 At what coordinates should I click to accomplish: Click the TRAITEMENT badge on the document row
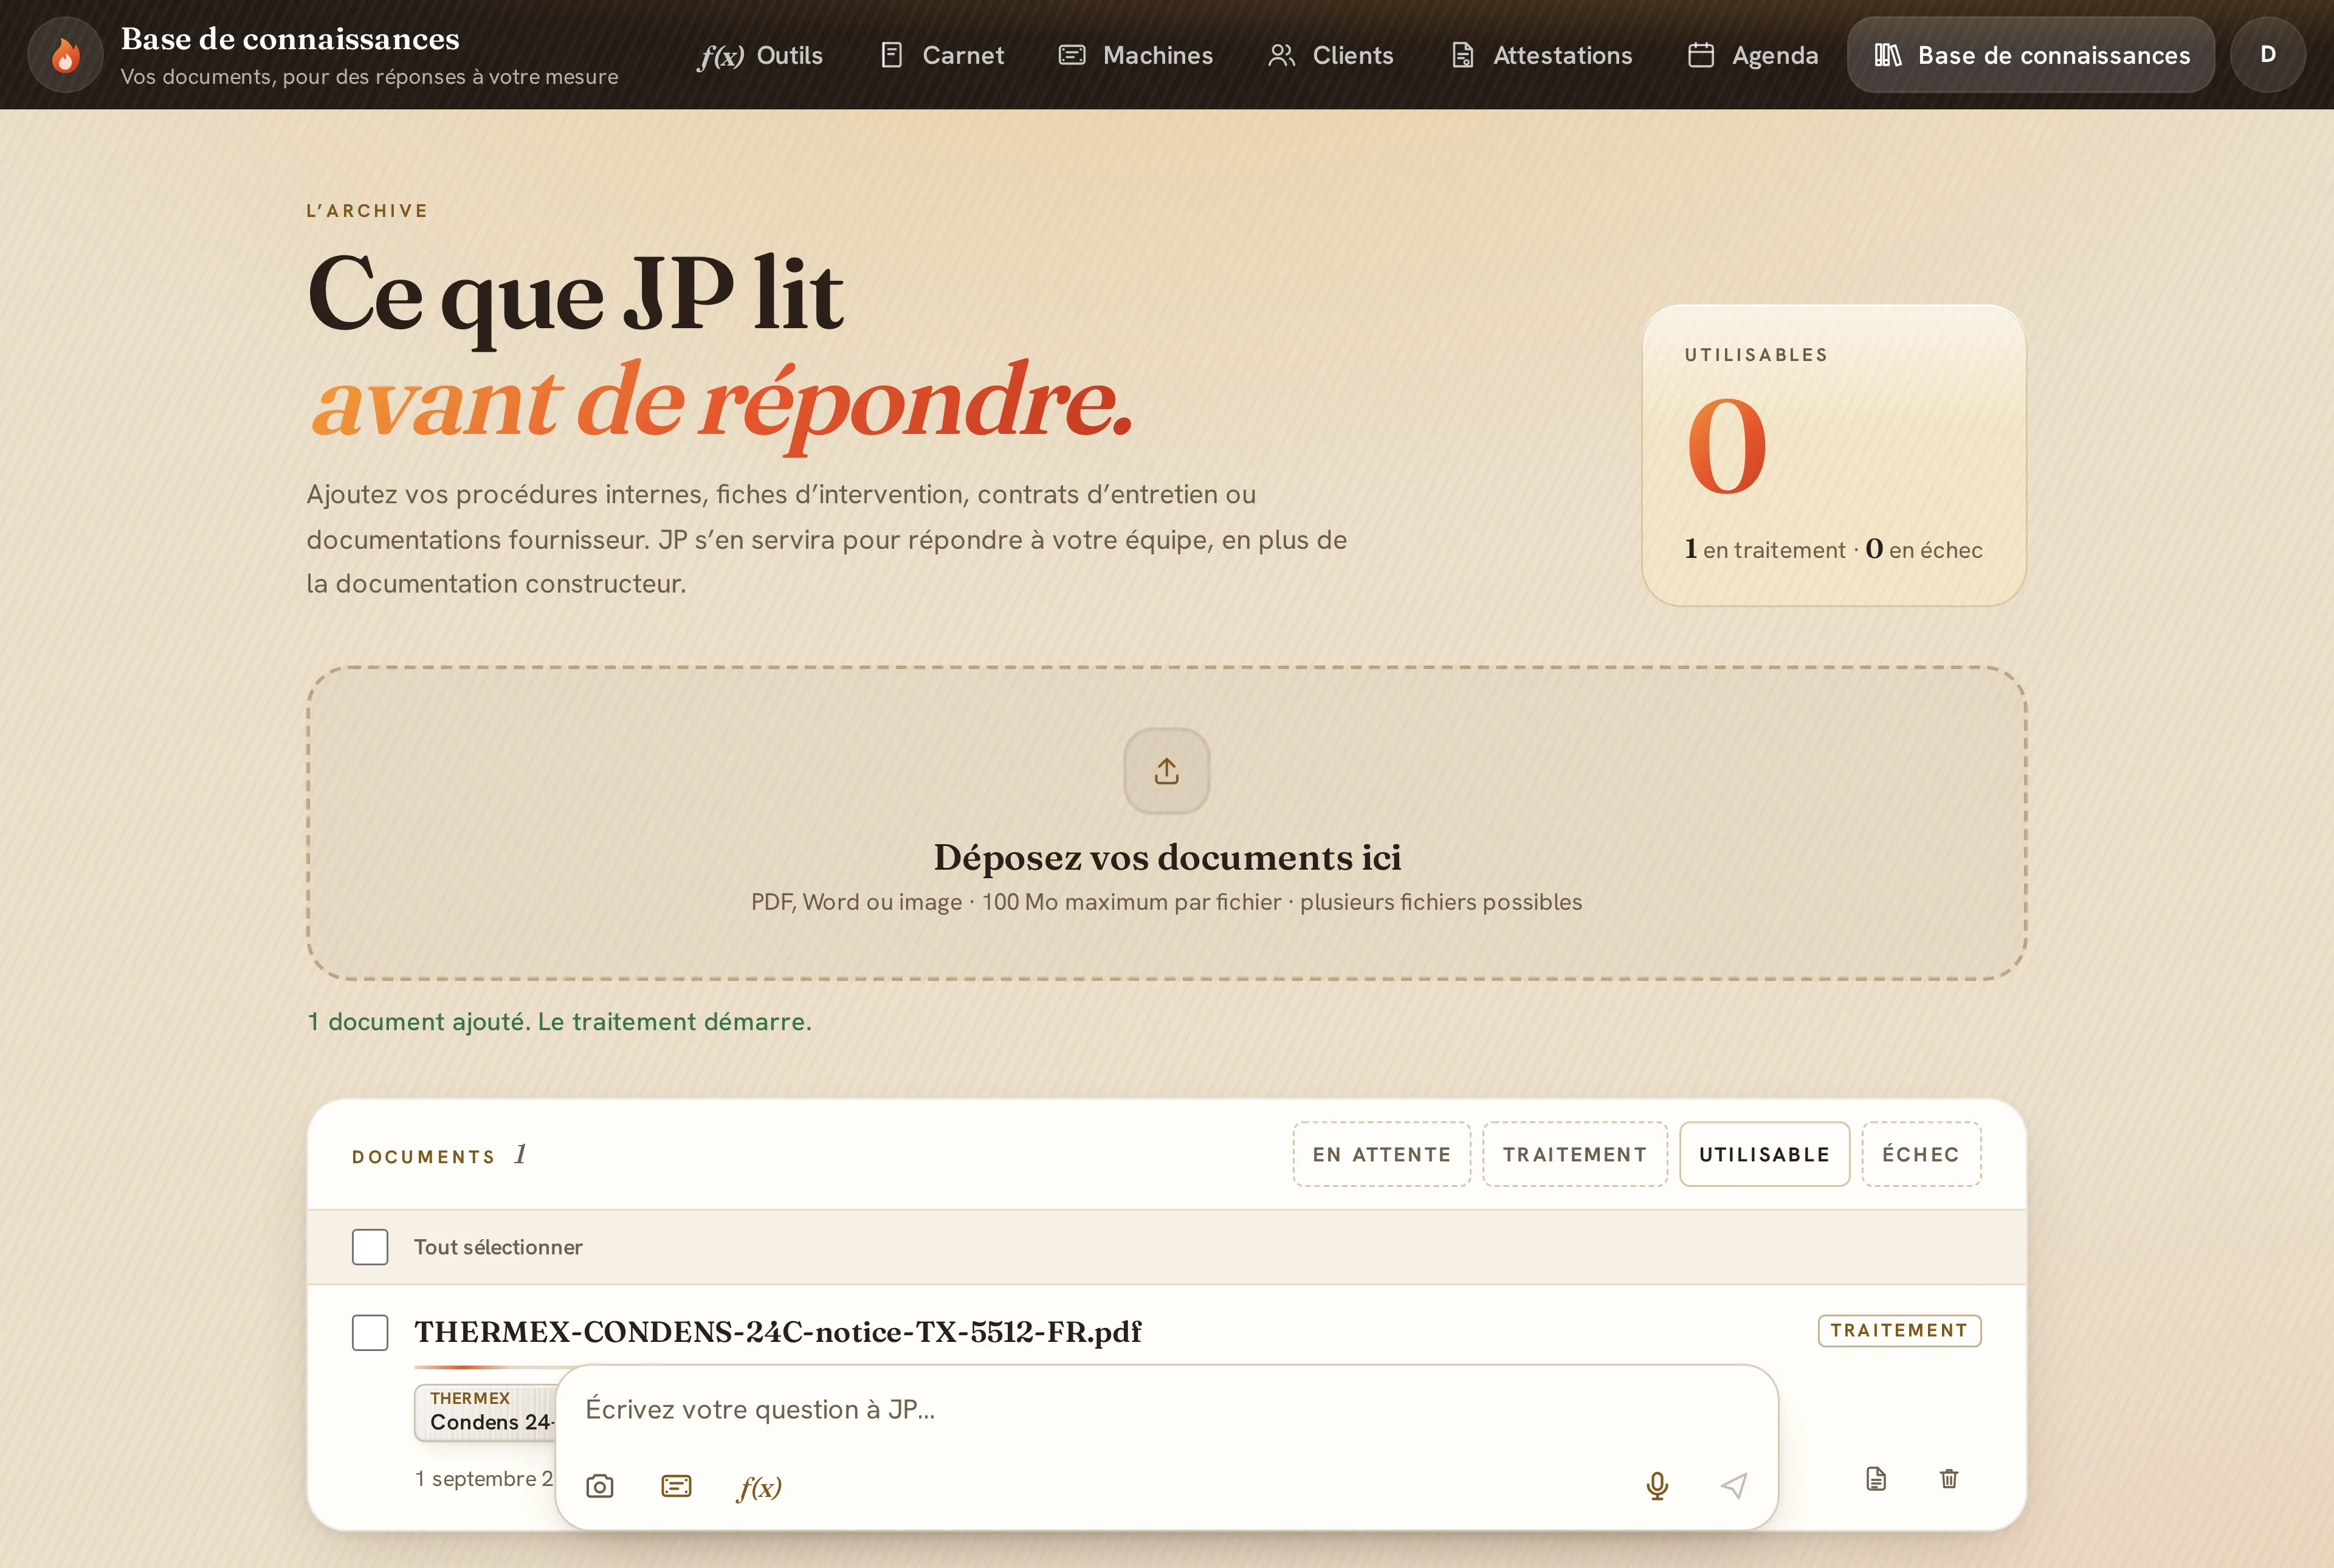[1899, 1330]
